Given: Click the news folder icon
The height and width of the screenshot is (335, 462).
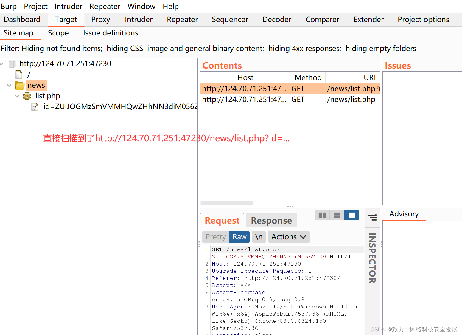Looking at the screenshot, I should 20,86.
